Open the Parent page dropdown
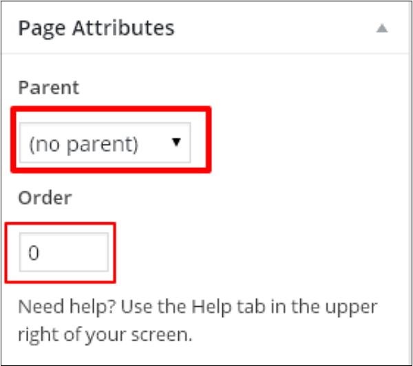413x366 pixels. [x=105, y=143]
